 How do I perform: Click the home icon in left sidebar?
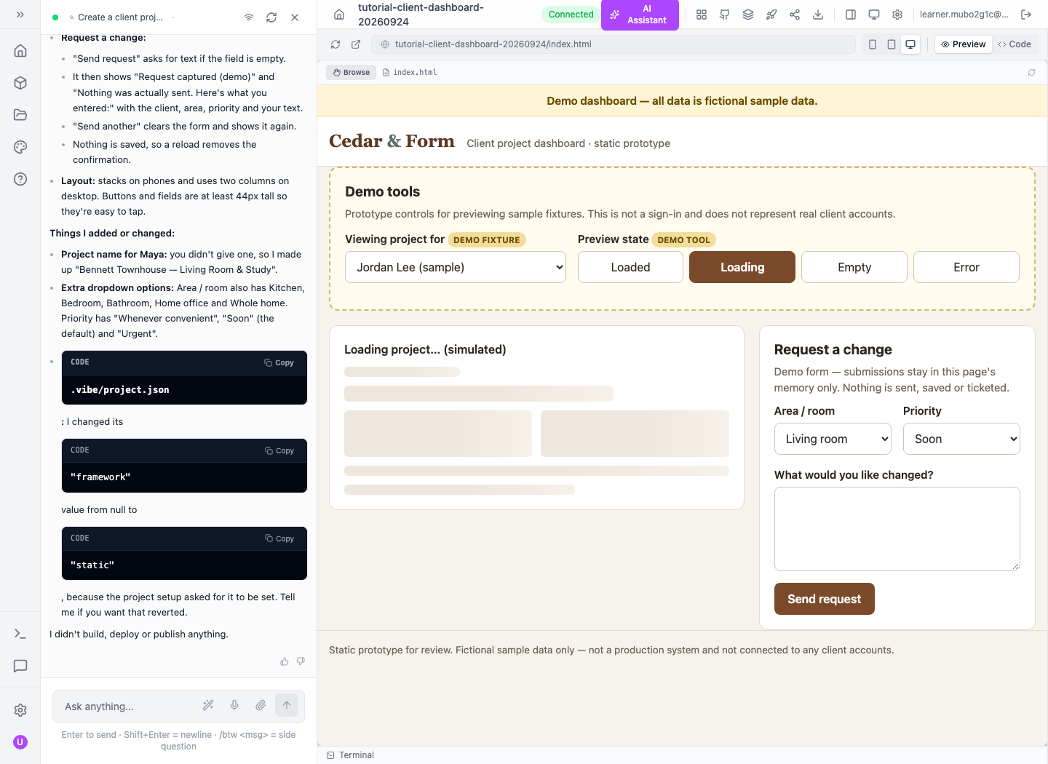(20, 51)
